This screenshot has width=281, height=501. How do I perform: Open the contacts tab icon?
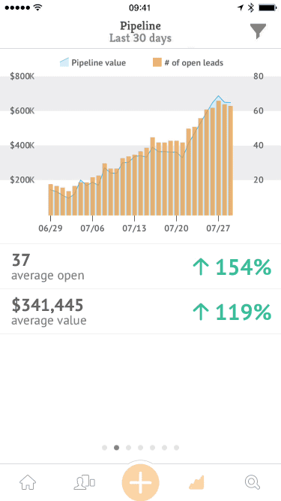[x=85, y=482]
